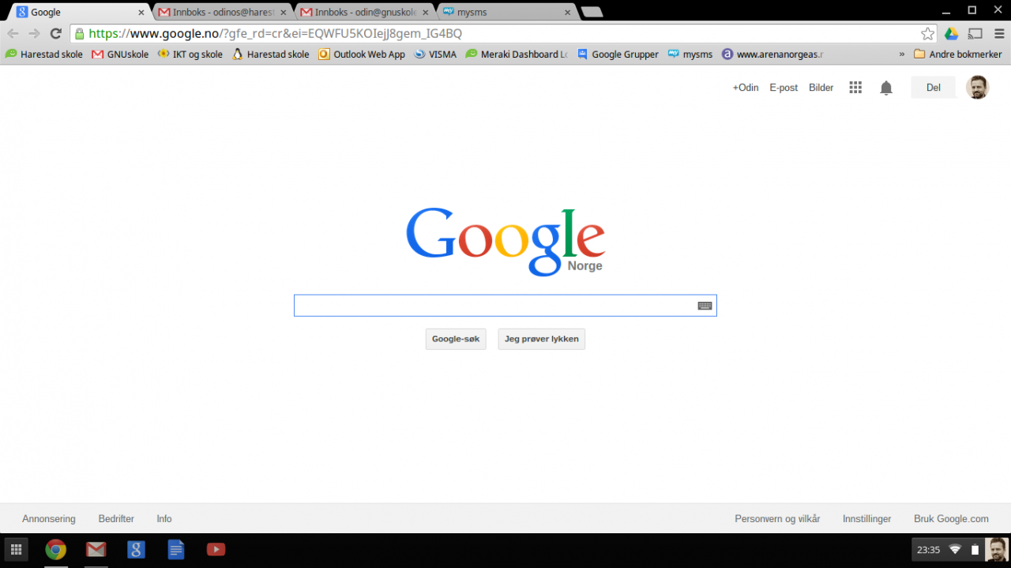Open the Bruk Google.com link
This screenshot has width=1011, height=568.
951,519
